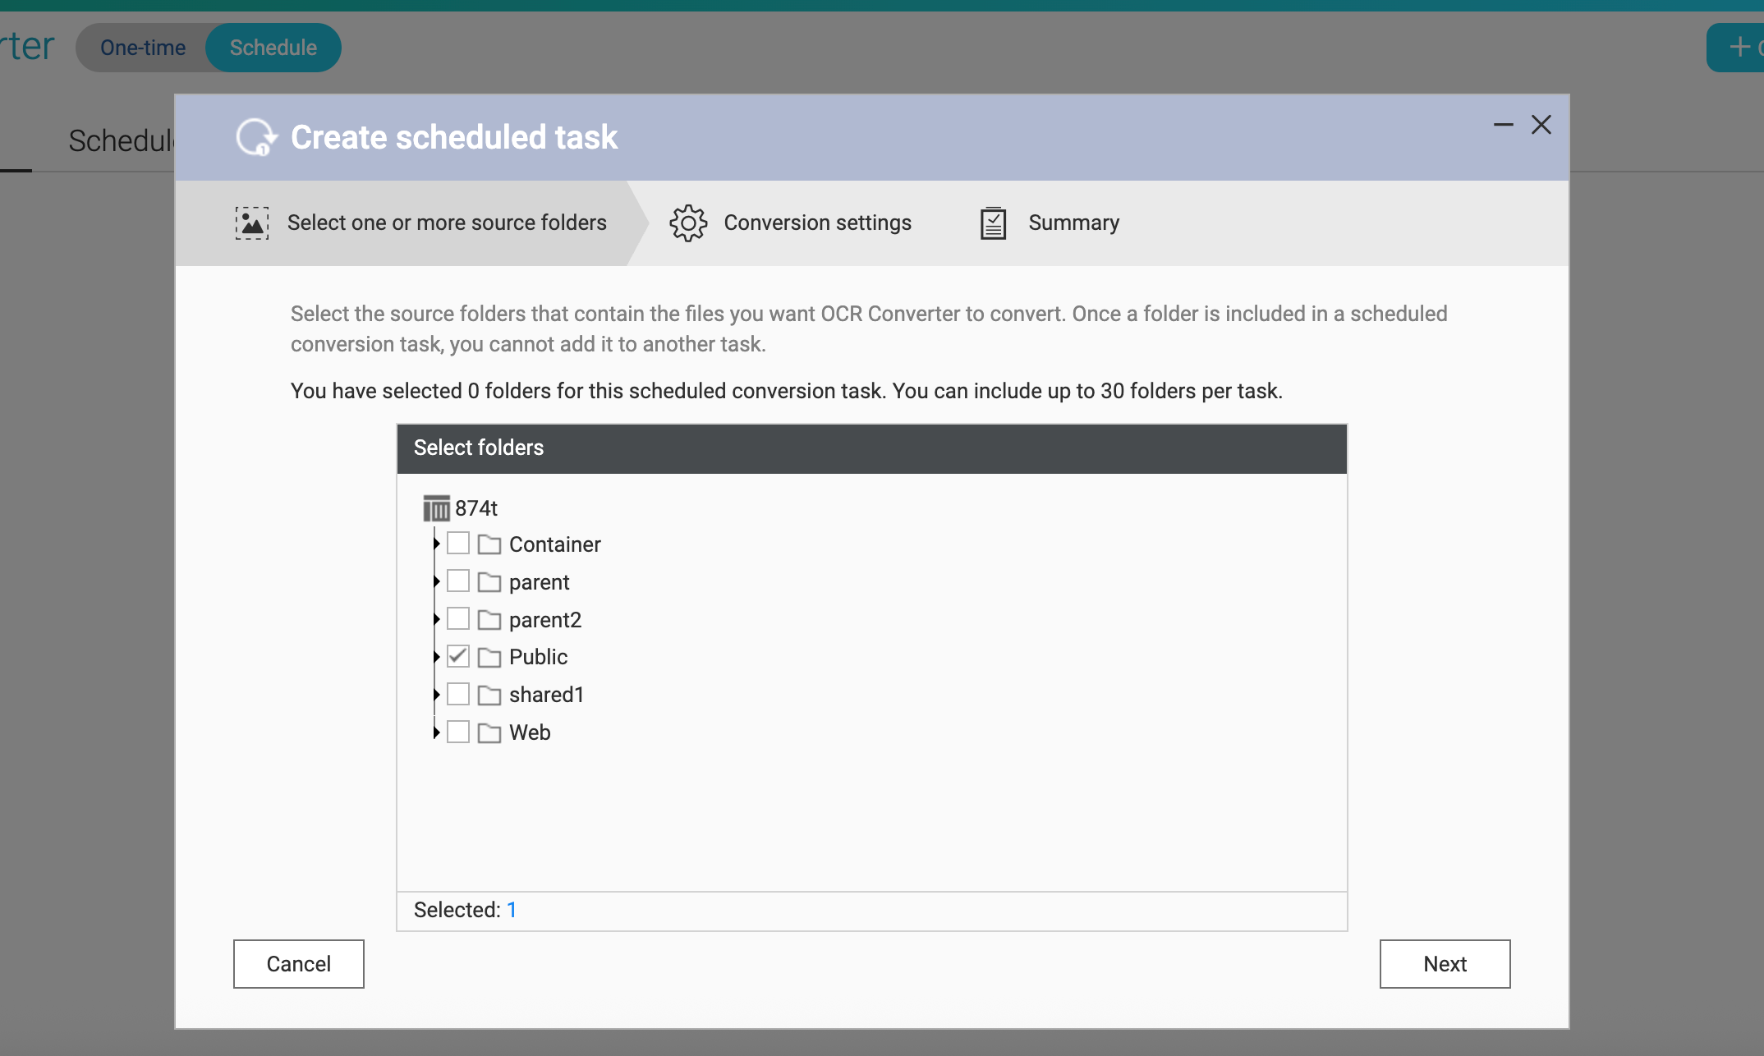This screenshot has width=1764, height=1056.
Task: Expand the parent folder node
Action: point(436,581)
